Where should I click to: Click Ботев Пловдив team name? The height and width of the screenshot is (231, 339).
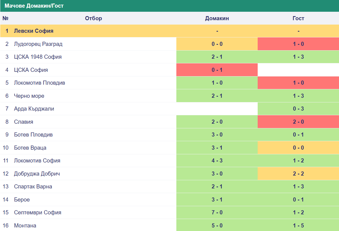(x=33, y=135)
